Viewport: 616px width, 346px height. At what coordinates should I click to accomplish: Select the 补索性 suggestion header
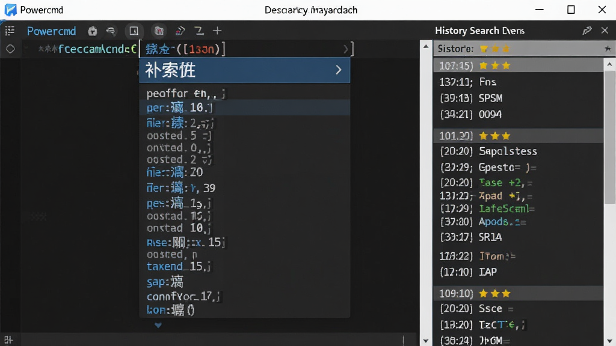(x=245, y=70)
